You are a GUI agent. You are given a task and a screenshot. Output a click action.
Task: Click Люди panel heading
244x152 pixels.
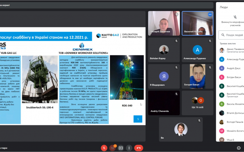[224, 7]
